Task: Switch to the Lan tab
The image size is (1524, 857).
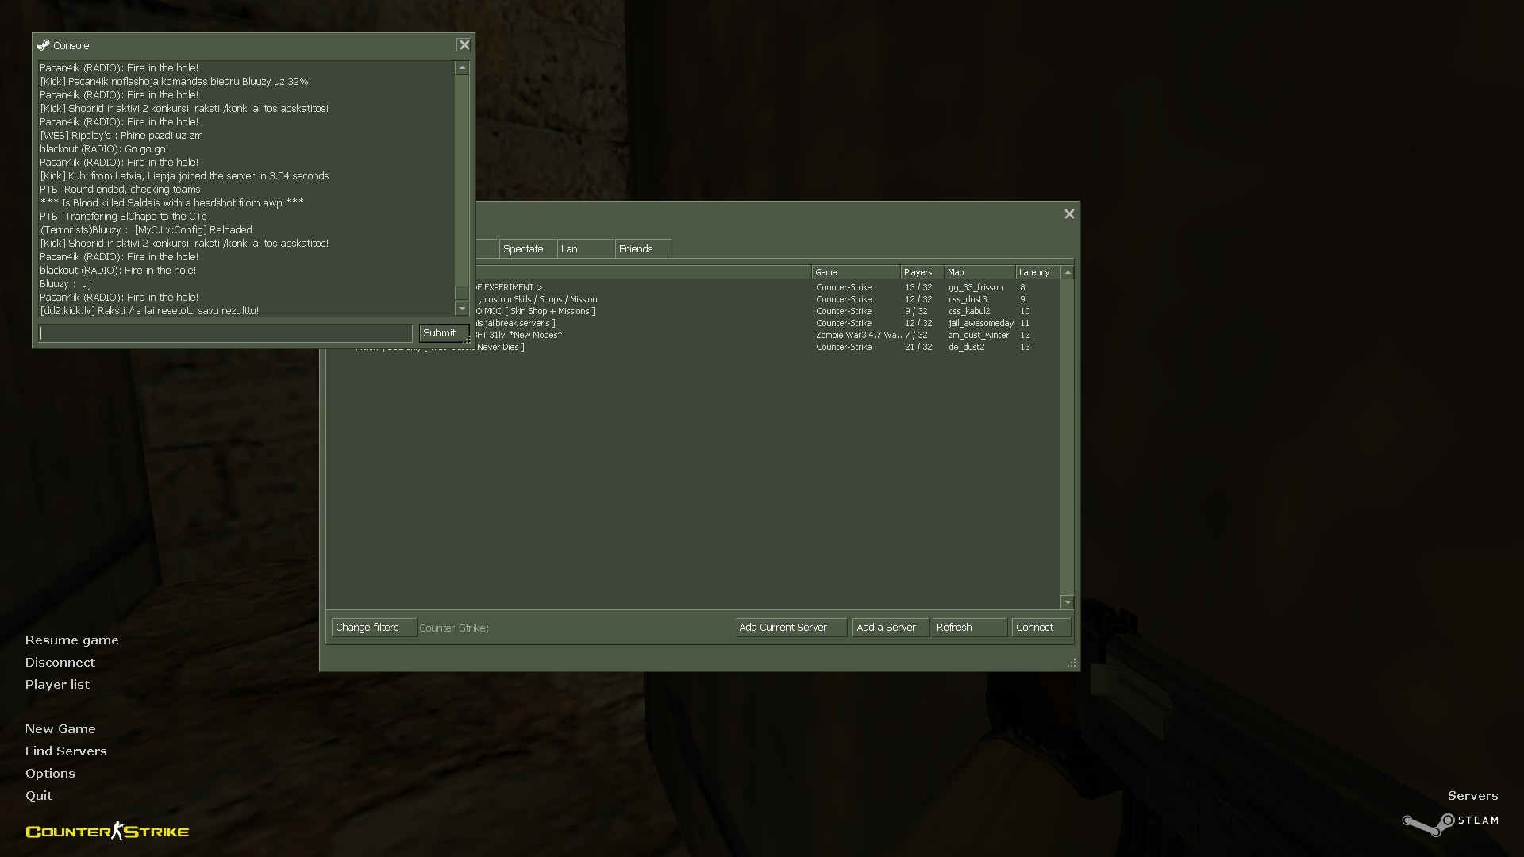Action: point(586,248)
